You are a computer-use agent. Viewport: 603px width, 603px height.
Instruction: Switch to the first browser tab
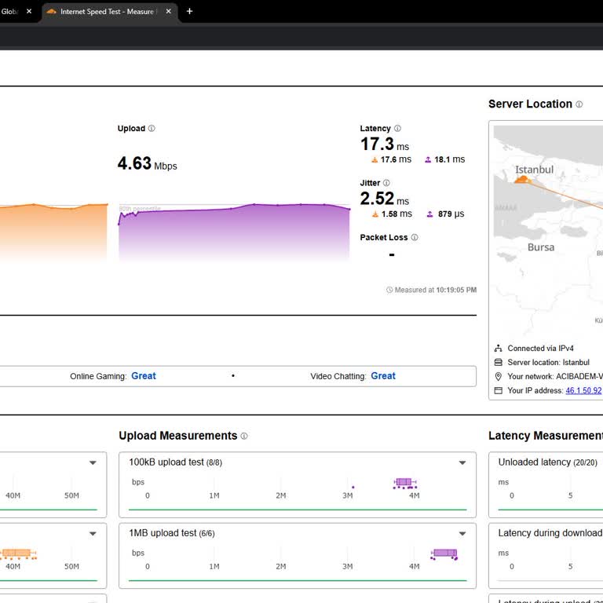click(x=11, y=12)
